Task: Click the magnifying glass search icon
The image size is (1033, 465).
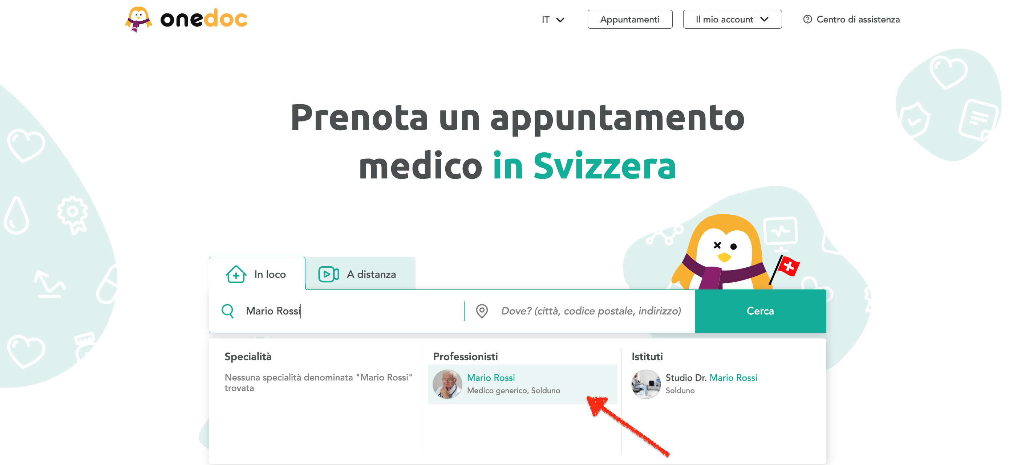Action: point(228,311)
